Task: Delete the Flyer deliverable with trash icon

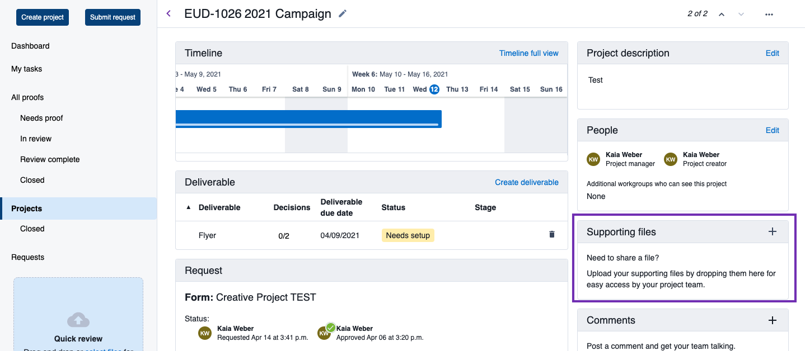Action: point(551,235)
